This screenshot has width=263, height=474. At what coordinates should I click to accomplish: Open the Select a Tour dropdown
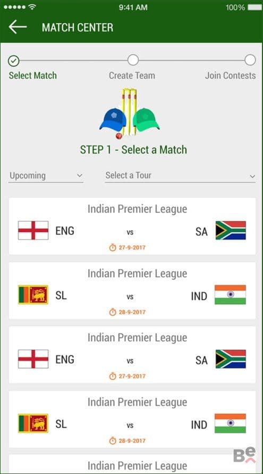point(180,176)
